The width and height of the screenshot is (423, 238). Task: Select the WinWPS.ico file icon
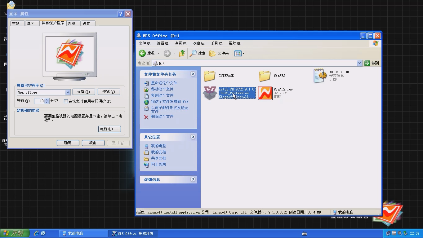pos(265,93)
